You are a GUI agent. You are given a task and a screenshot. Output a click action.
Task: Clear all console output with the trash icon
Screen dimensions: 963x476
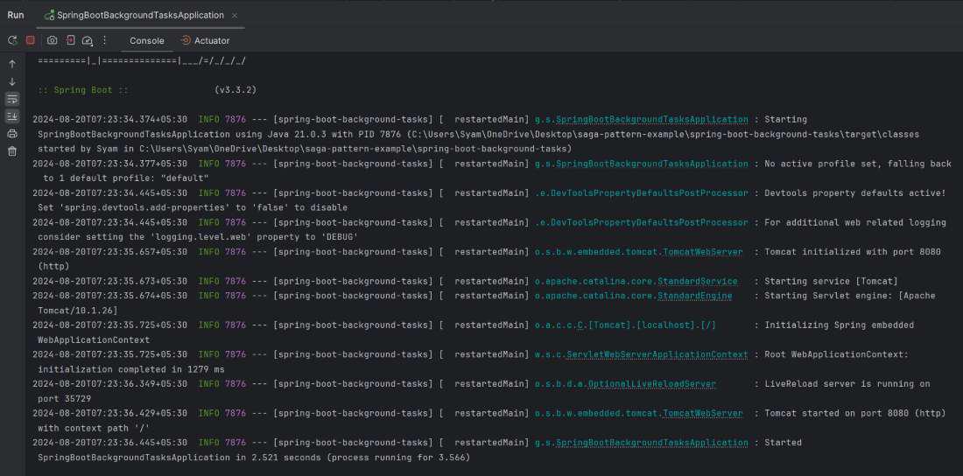[12, 151]
